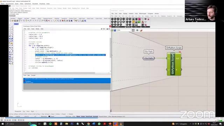
Task: Click black arrow icon in Util group
Action: pyautogui.click(x=146, y=19)
